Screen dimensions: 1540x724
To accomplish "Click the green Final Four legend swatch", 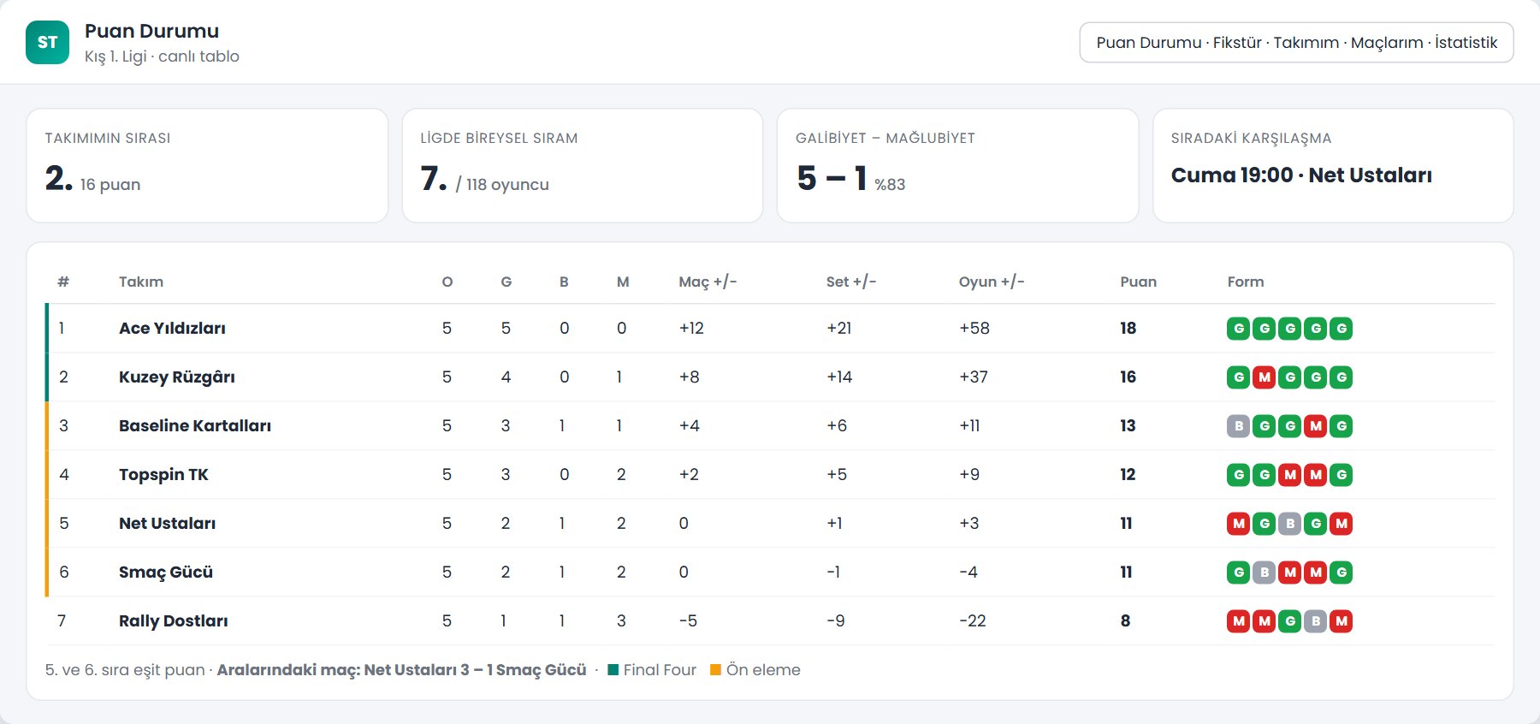I will click(613, 670).
